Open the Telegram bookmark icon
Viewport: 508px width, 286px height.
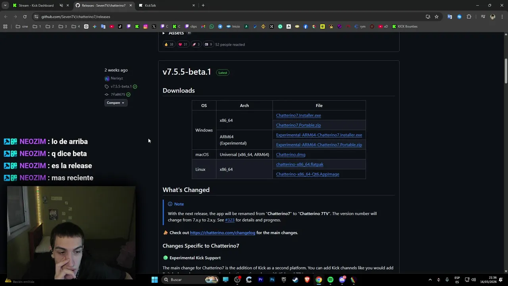point(220,27)
